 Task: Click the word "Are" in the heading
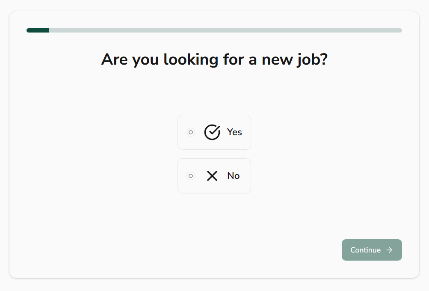115,59
